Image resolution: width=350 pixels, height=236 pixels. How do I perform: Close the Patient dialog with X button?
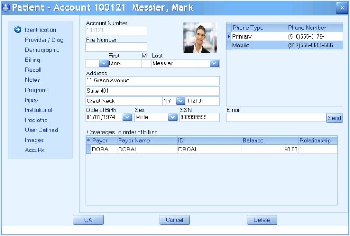(342, 8)
